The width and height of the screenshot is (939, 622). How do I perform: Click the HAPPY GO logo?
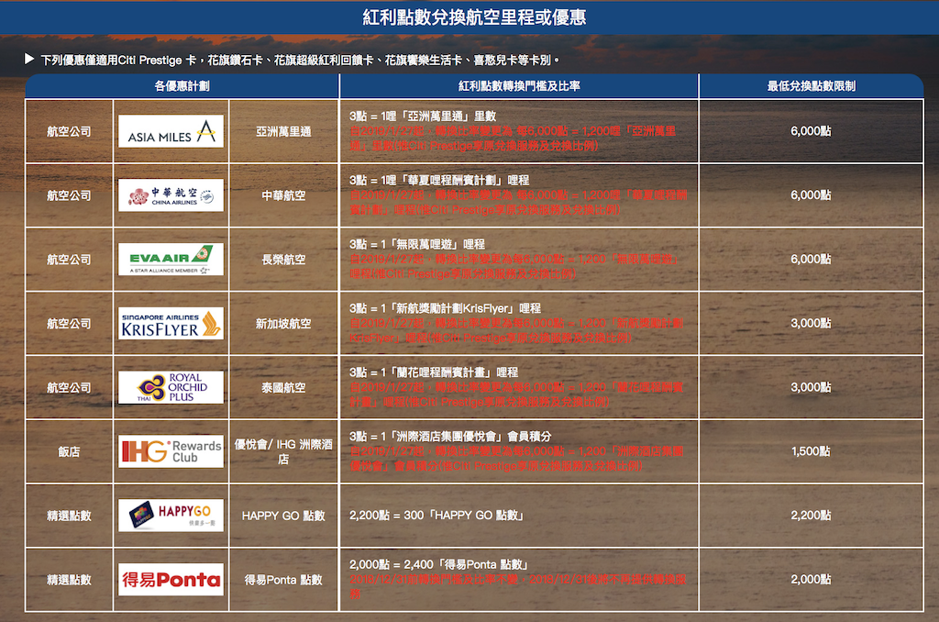[171, 516]
